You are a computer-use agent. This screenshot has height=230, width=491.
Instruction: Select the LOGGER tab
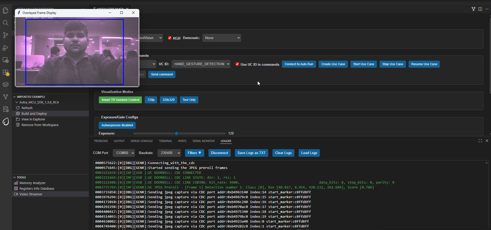coord(226,141)
